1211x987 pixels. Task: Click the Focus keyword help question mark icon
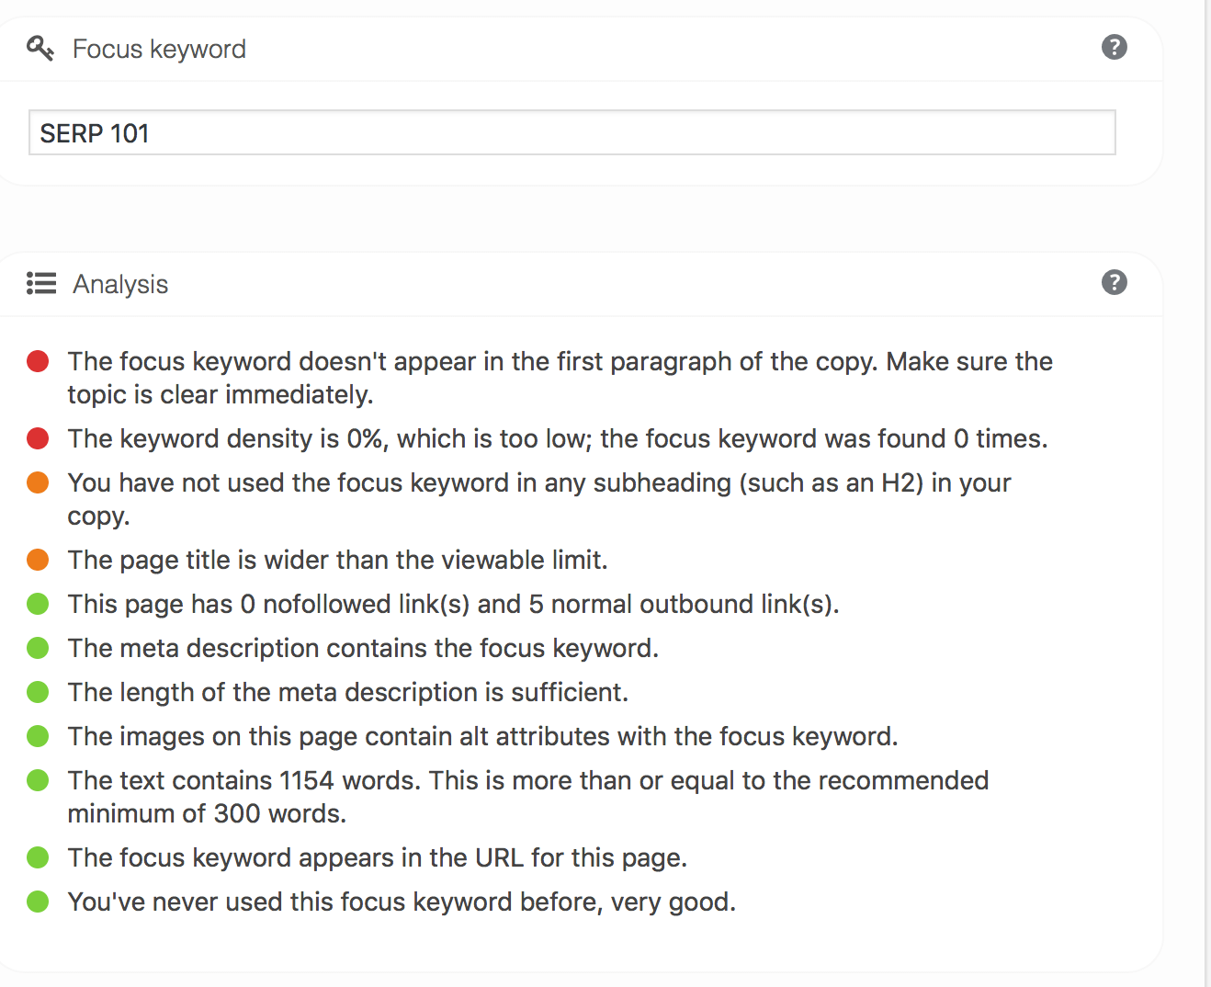click(1114, 47)
